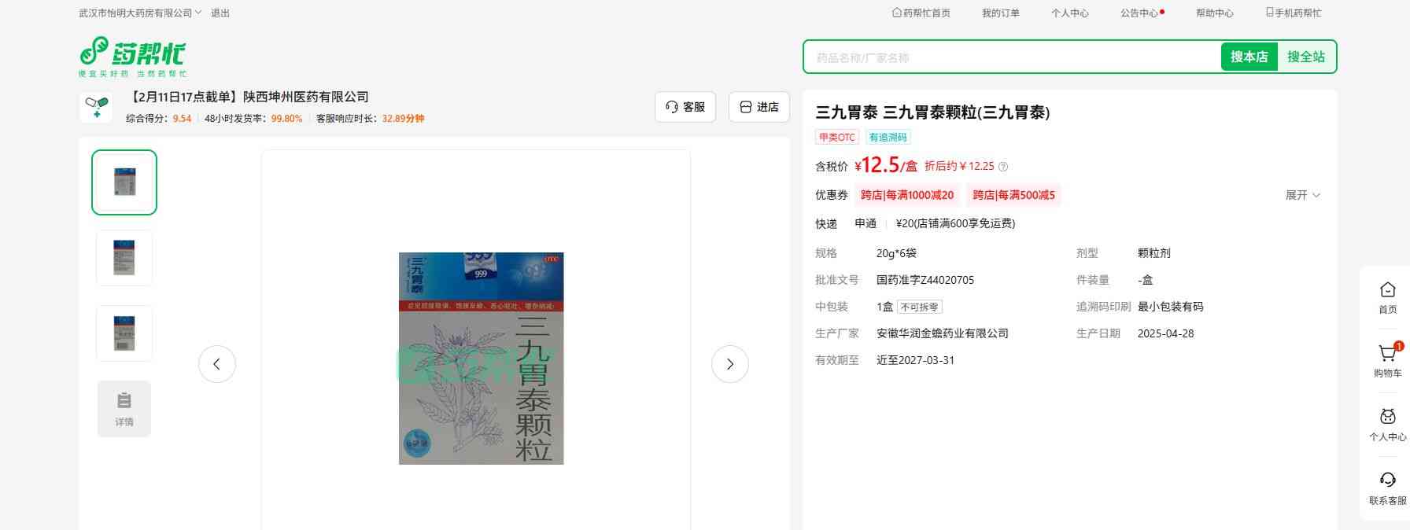Select the second product thumbnail
This screenshot has width=1410, height=530.
[x=124, y=258]
